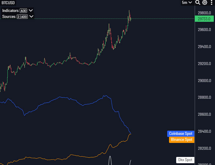Expand the Indicators list chevron

click(x=31, y=10)
